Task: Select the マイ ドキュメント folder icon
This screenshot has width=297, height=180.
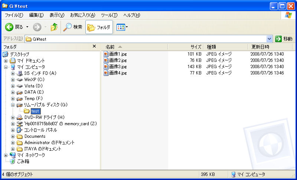Action: 13,61
